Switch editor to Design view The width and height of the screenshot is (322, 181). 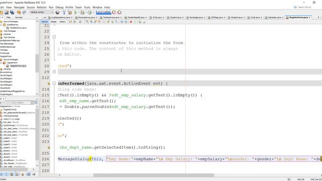[x=53, y=22]
